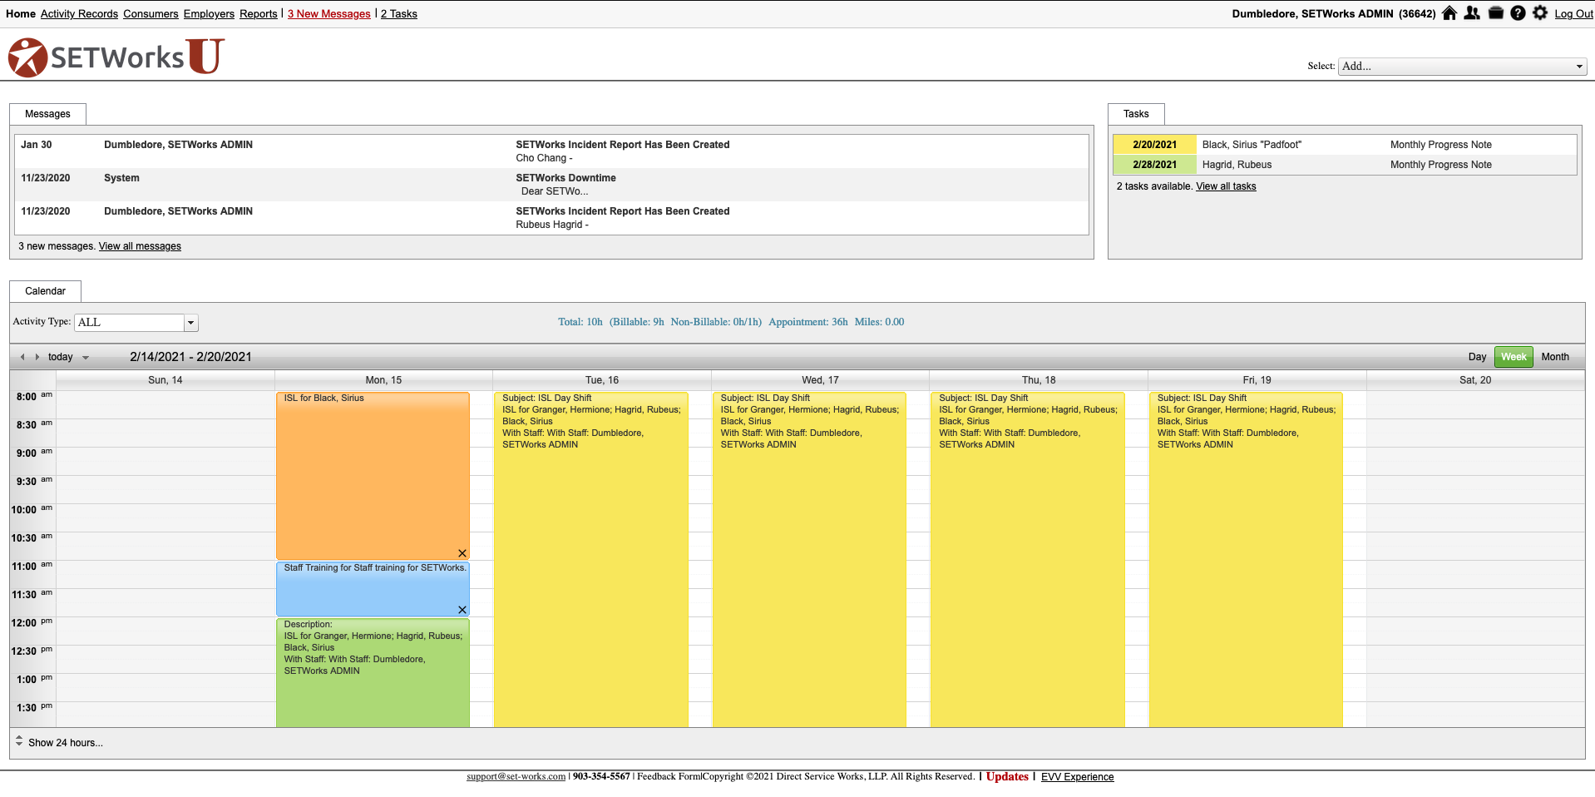The height and width of the screenshot is (797, 1595).
Task: Click the Sat, 20 column header
Action: [1475, 380]
